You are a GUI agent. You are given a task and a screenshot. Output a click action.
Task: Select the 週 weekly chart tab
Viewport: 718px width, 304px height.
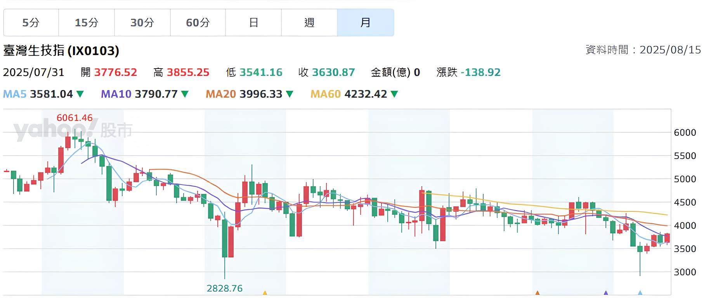click(x=309, y=22)
